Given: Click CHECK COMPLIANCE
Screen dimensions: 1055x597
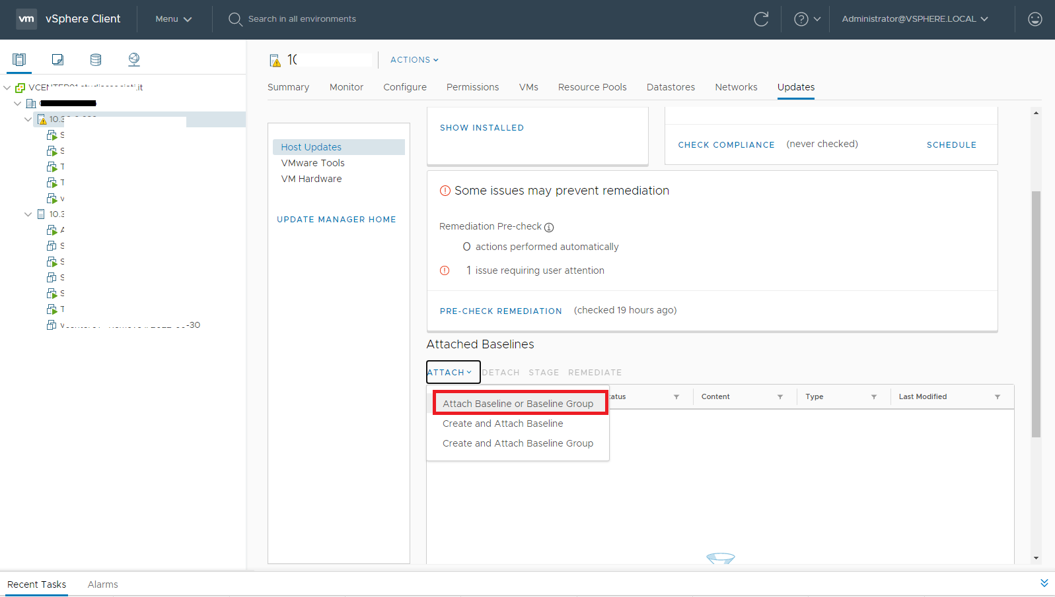Looking at the screenshot, I should coord(726,145).
